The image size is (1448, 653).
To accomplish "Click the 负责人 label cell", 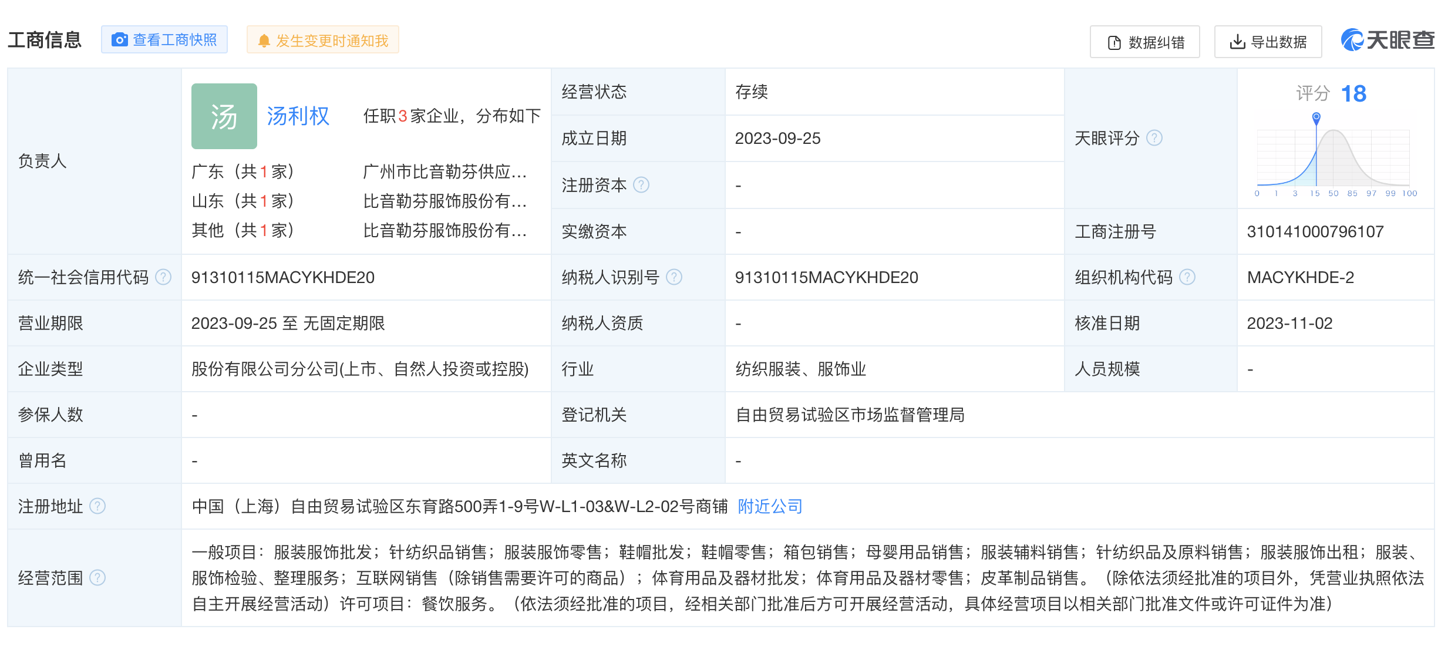I will 95,161.
